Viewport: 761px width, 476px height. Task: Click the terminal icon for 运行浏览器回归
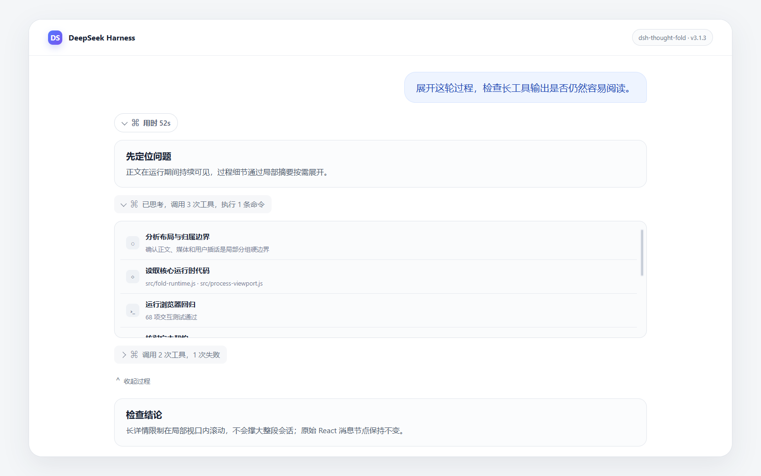133,311
